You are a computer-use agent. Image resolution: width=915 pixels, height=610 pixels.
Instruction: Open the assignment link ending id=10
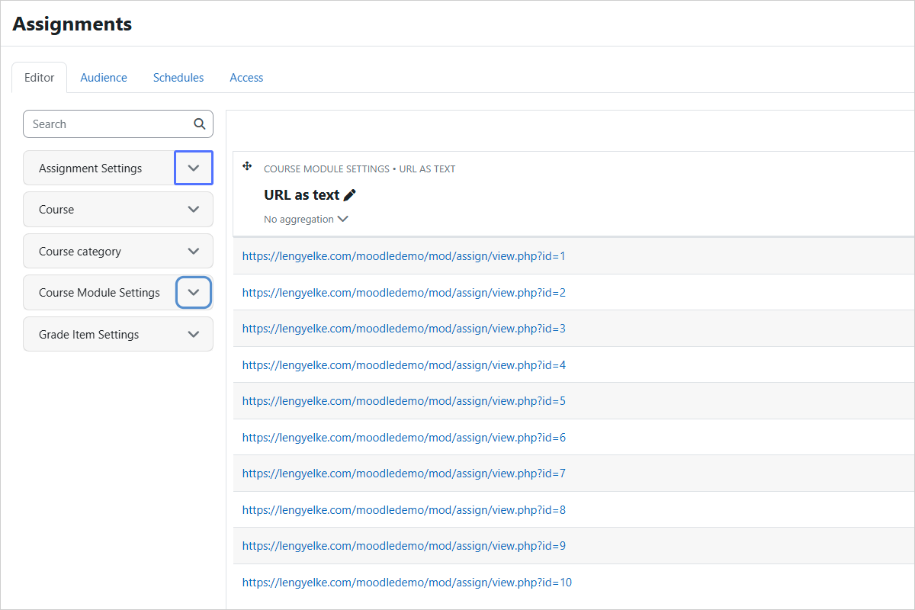[407, 583]
